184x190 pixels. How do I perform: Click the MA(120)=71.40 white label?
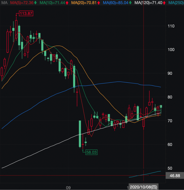pyautogui.click(x=148, y=3)
